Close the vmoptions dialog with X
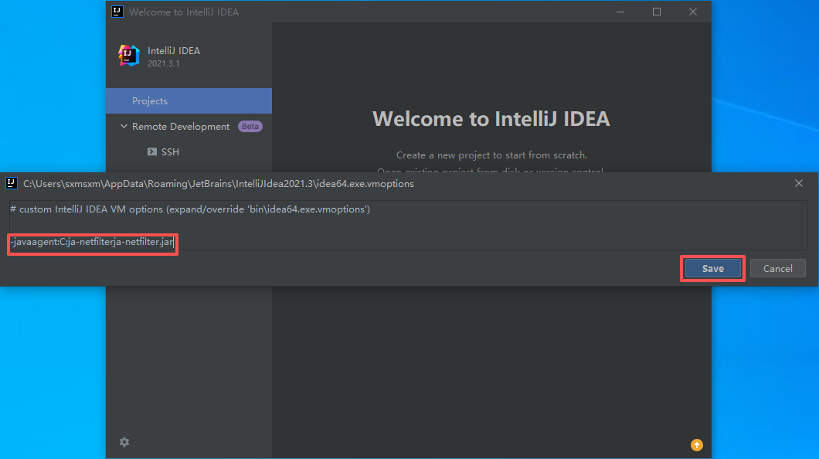This screenshot has width=819, height=459. 799,183
